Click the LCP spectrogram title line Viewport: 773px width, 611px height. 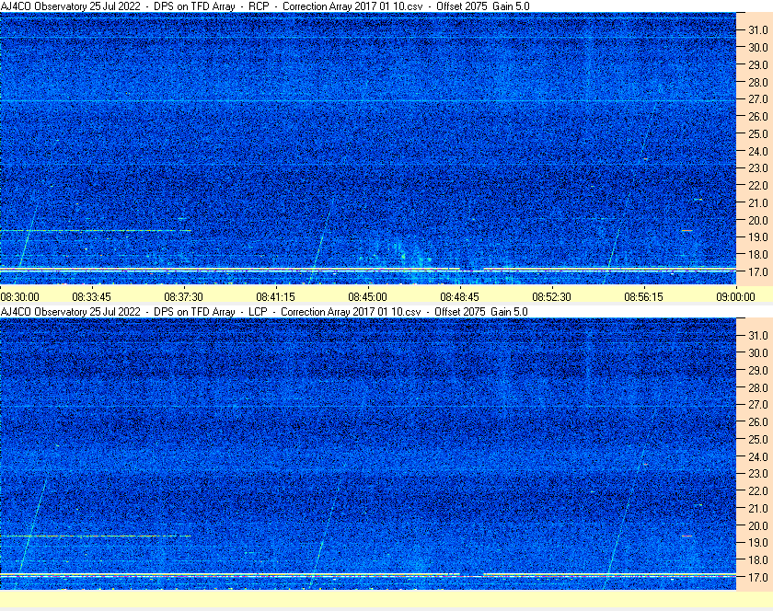264,312
